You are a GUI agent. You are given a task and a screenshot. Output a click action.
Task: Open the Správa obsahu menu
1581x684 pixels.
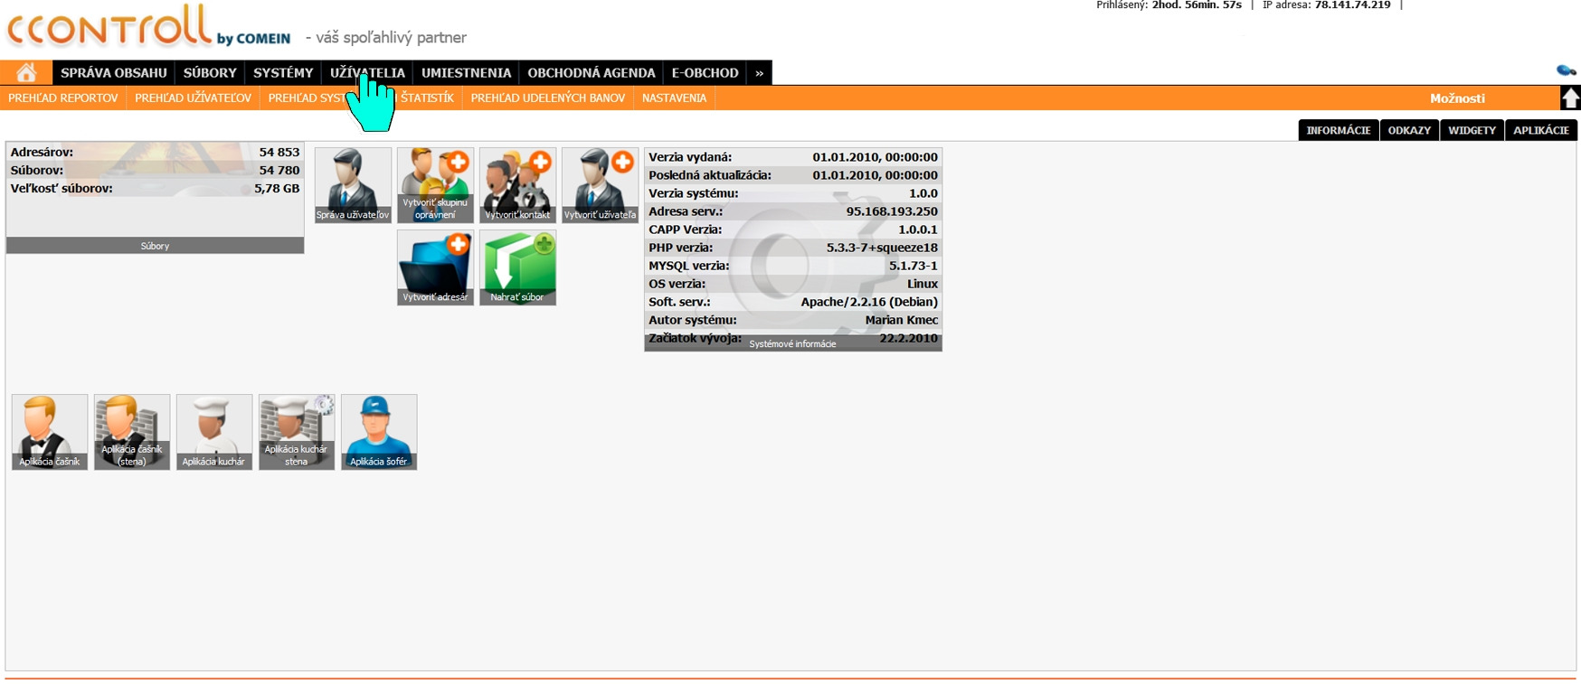point(114,72)
